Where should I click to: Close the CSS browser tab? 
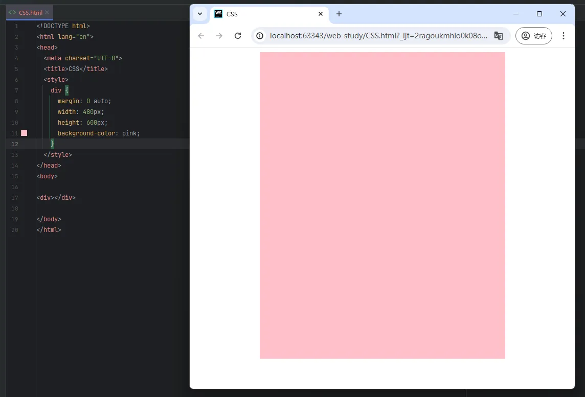pyautogui.click(x=321, y=14)
